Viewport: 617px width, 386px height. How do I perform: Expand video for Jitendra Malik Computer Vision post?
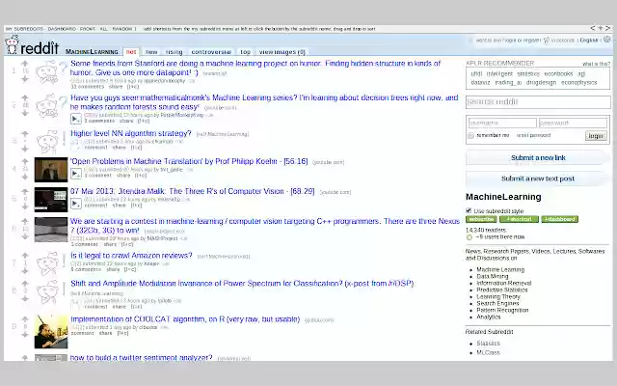tap(76, 204)
